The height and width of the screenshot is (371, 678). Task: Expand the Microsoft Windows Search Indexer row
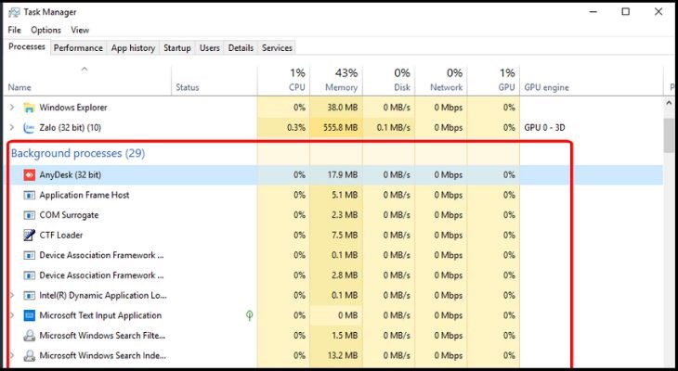pyautogui.click(x=12, y=355)
